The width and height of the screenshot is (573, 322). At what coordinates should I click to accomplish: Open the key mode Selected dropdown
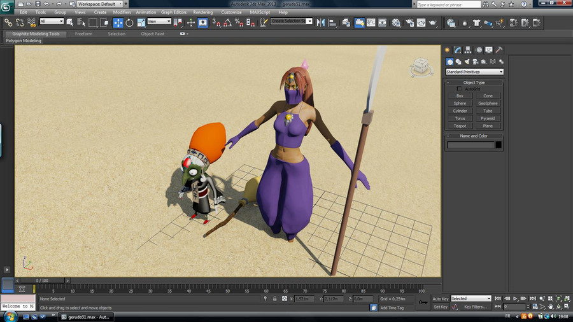click(470, 298)
